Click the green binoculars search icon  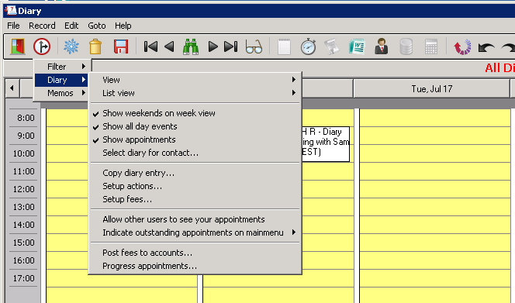click(191, 46)
